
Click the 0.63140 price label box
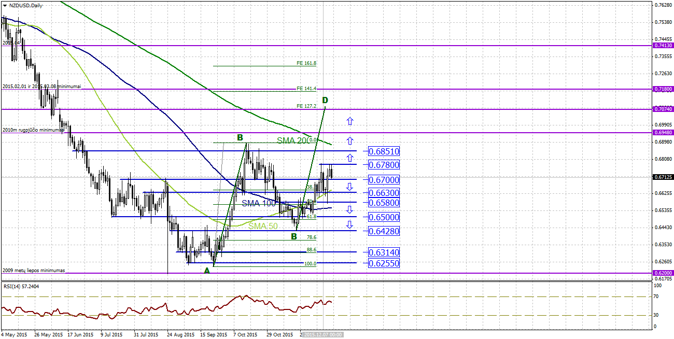[x=384, y=252]
